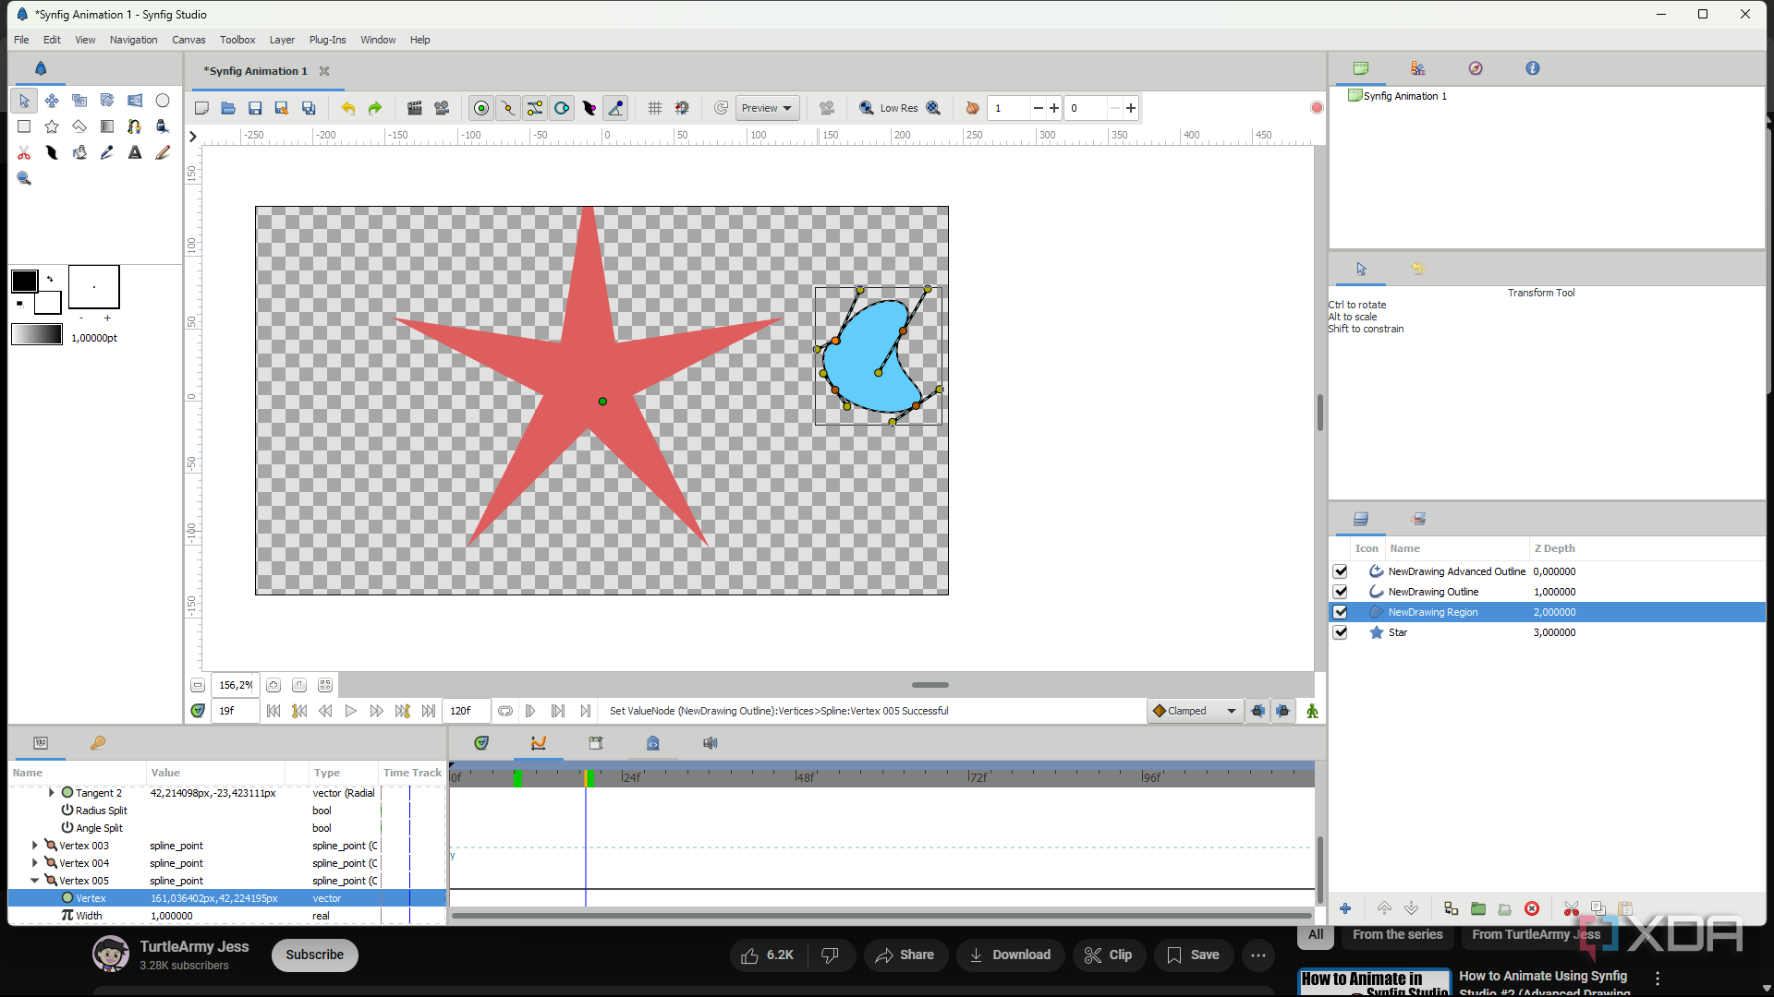Select the Star tool
Screen dimensions: 1774x997
52,126
